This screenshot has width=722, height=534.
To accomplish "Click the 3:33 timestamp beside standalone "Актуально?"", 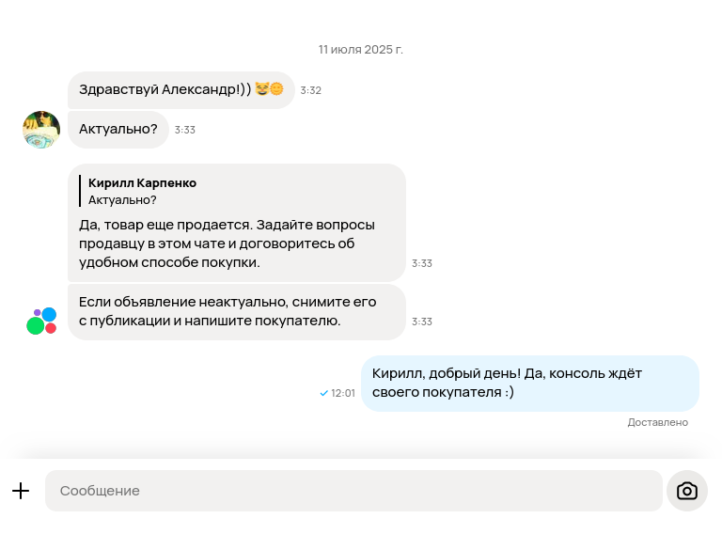I will point(185,130).
